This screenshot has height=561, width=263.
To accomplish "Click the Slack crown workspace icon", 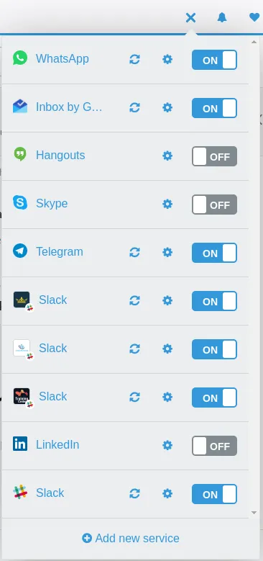I will [22, 300].
